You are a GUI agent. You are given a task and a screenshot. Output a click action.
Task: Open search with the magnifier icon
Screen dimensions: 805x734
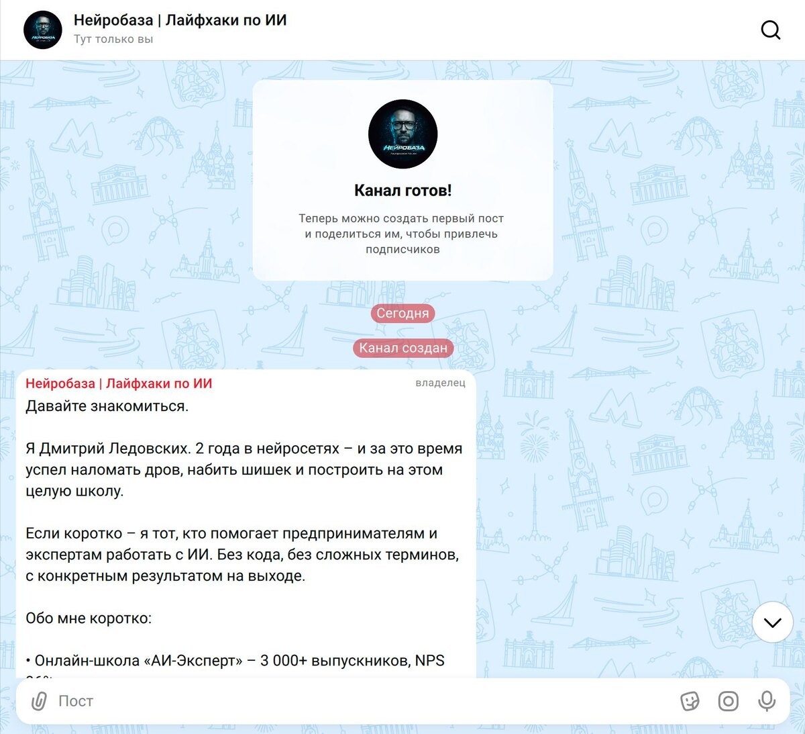tap(771, 30)
